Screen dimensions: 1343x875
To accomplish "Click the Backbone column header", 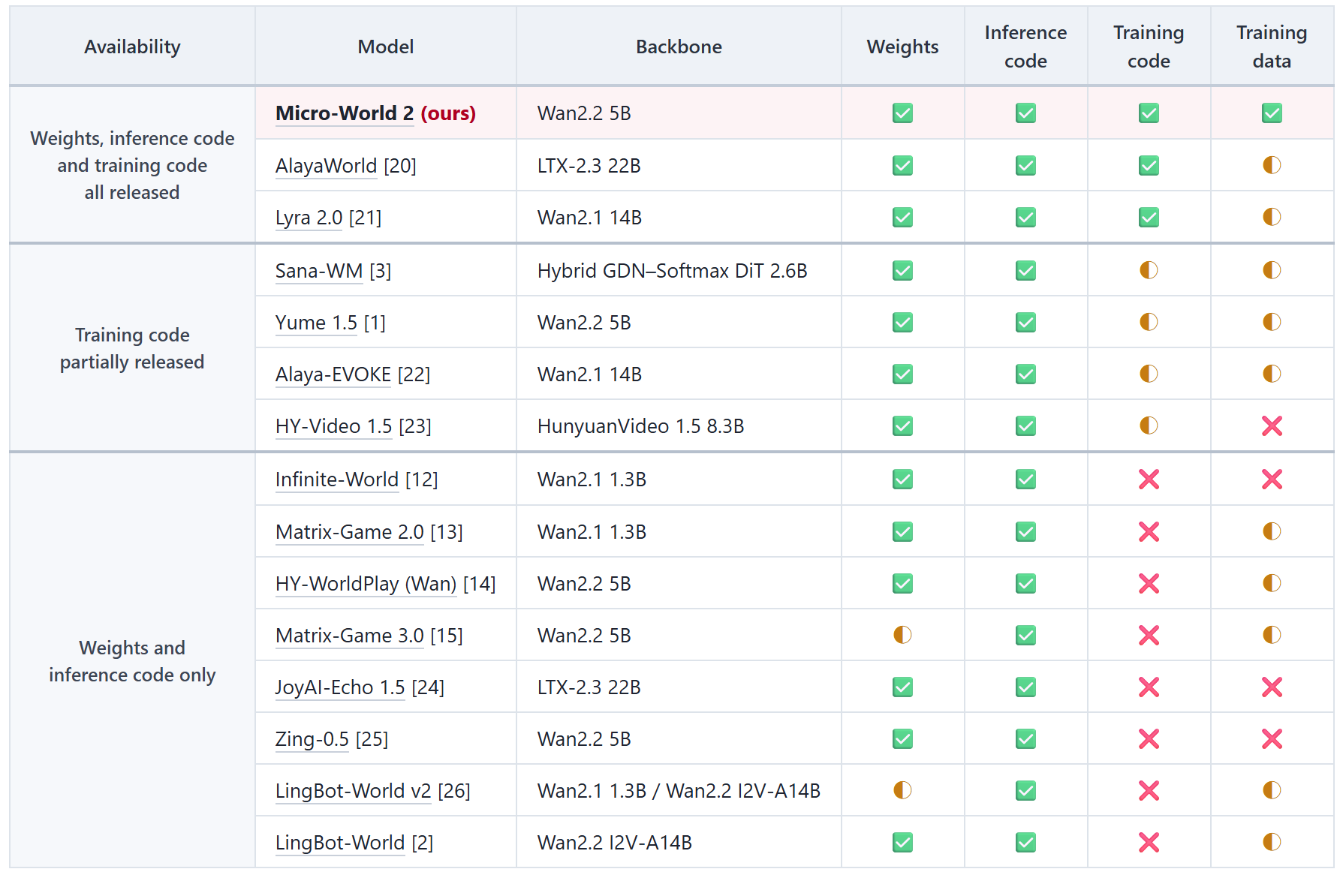I will point(679,47).
